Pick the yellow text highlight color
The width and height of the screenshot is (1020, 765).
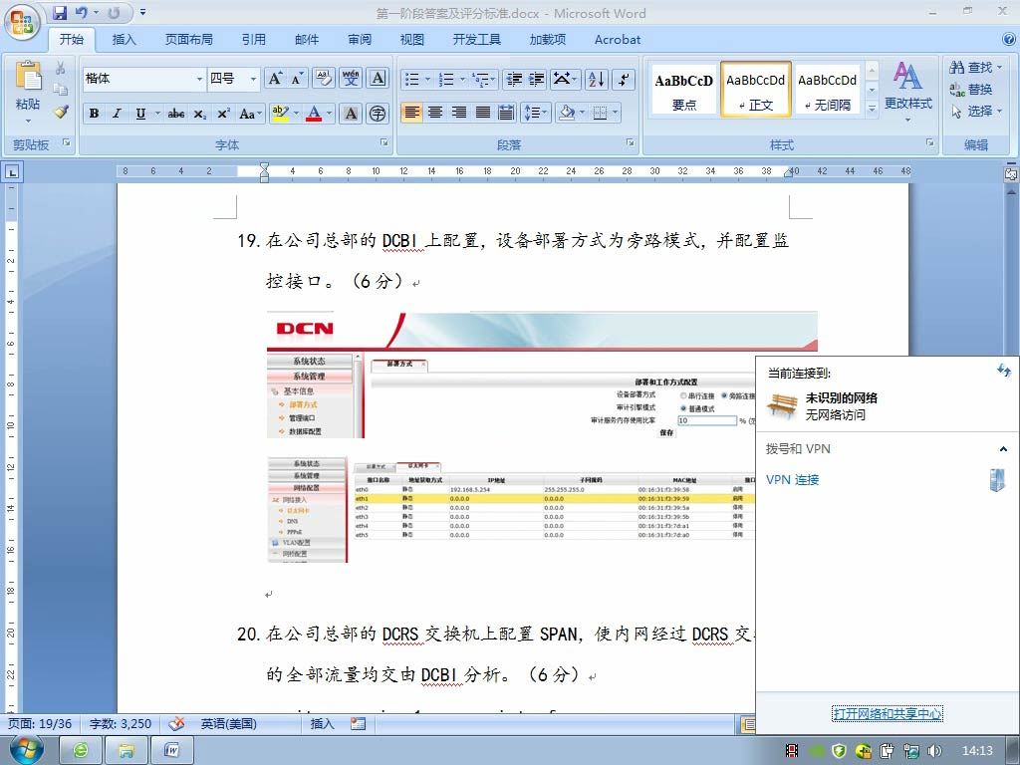[x=280, y=114]
